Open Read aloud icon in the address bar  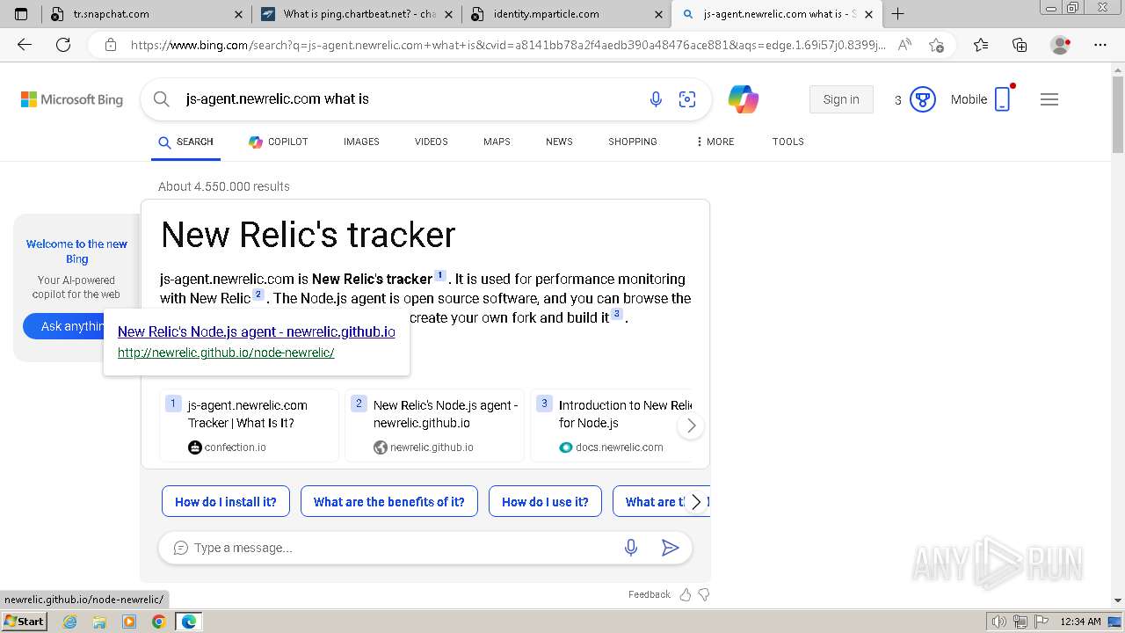[904, 45]
